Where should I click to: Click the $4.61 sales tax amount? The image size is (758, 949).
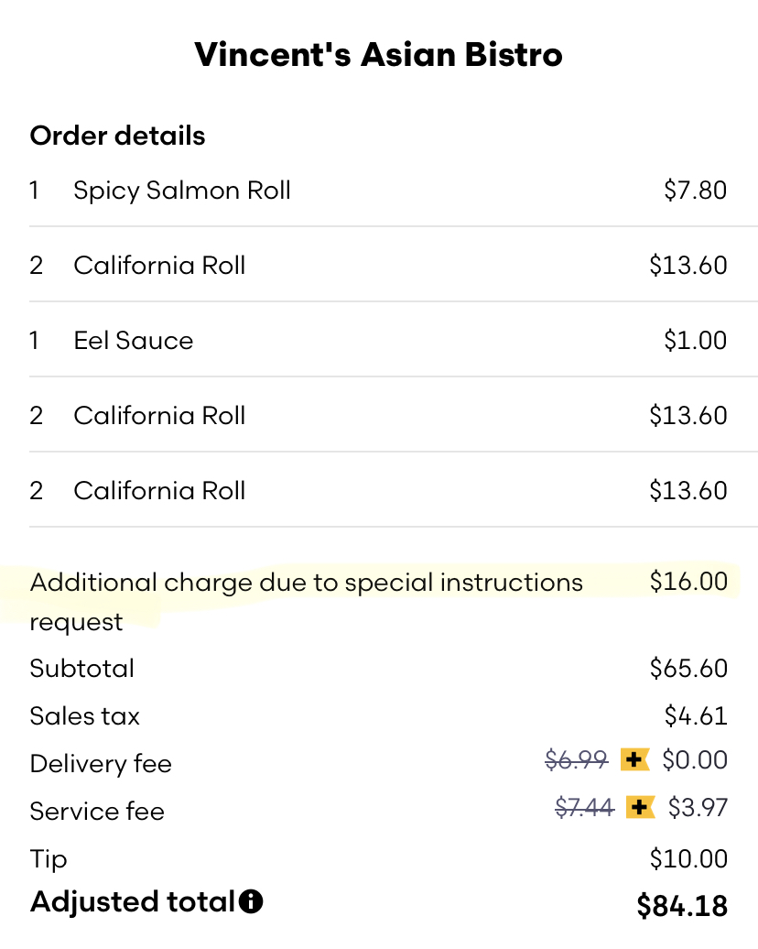click(696, 716)
